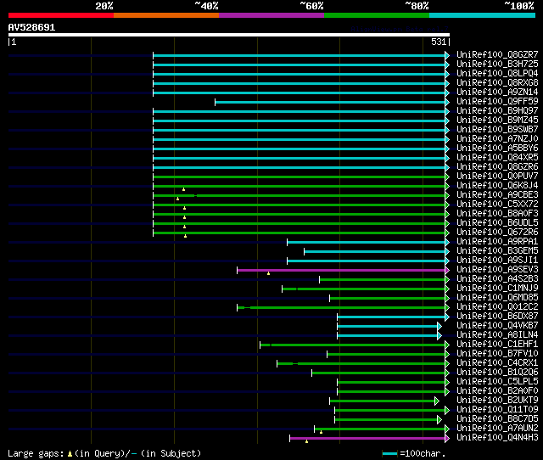Choose the UniRef100_B7FV10 label
This screenshot has width=543, height=460.
coord(497,354)
